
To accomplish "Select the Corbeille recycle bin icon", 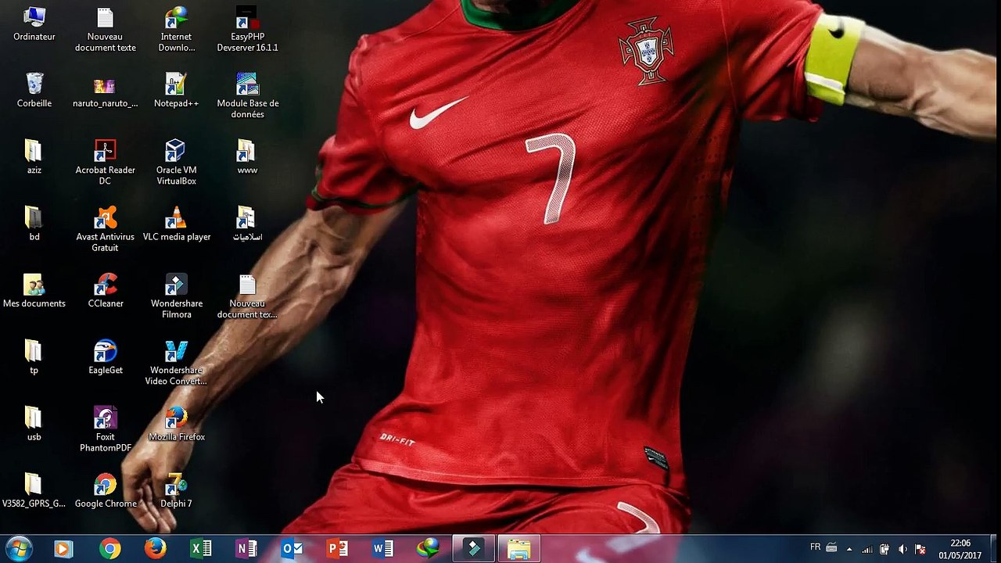I will (34, 91).
